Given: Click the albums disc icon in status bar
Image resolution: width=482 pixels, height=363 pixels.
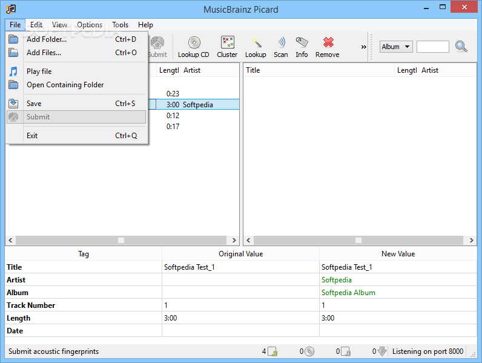Looking at the screenshot, I should point(309,351).
